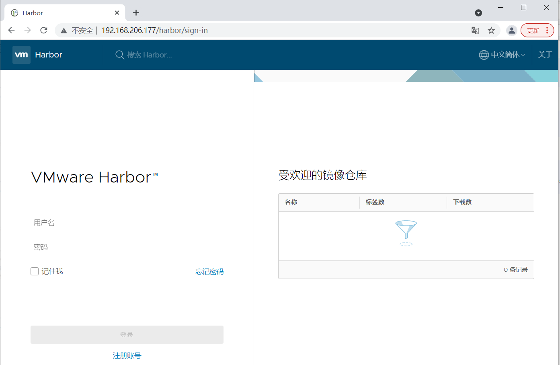Viewport: 560px width, 365px height.
Task: Open a new tab with the plus icon
Action: click(136, 13)
